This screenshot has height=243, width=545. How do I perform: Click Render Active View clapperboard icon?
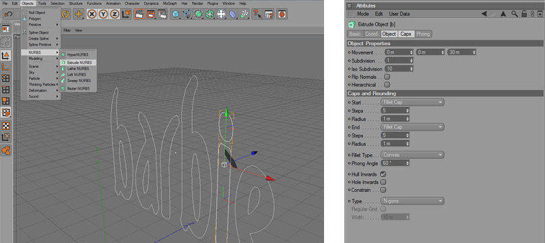point(139,14)
